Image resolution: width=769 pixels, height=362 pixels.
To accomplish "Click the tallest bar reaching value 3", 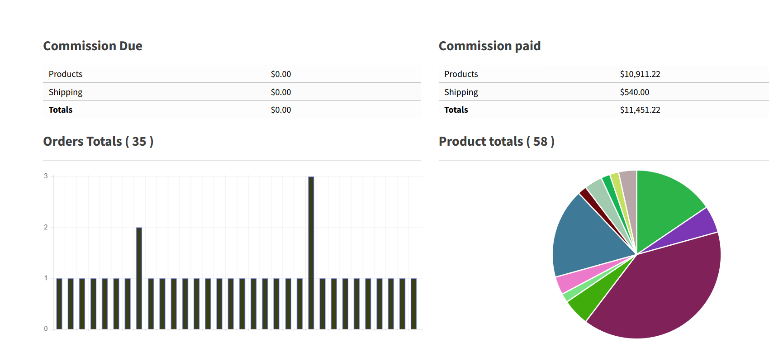I will tap(311, 252).
